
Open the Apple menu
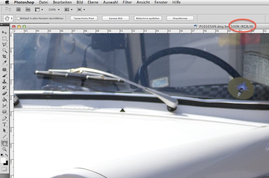7,2
